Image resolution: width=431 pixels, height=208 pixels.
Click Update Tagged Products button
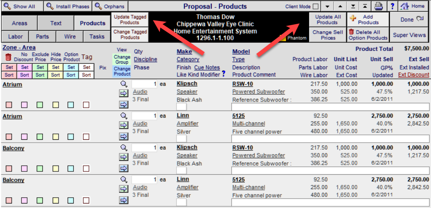tap(130, 19)
